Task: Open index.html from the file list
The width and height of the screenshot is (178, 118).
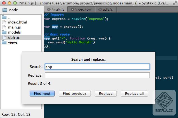Action: 21,22
